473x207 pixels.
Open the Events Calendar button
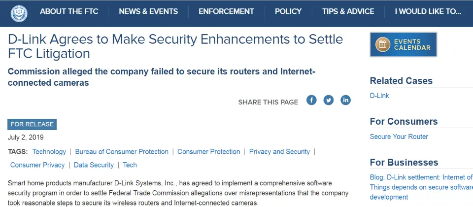coord(404,44)
